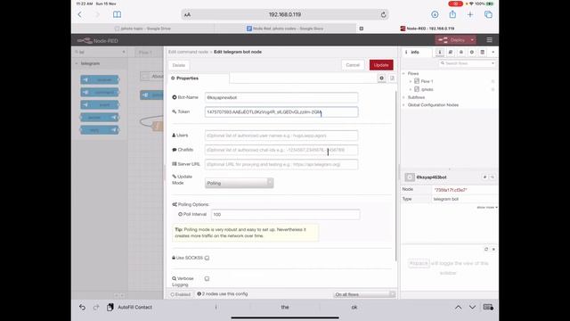Tap the iPad undo arrow
570x321 pixels.
click(83, 307)
